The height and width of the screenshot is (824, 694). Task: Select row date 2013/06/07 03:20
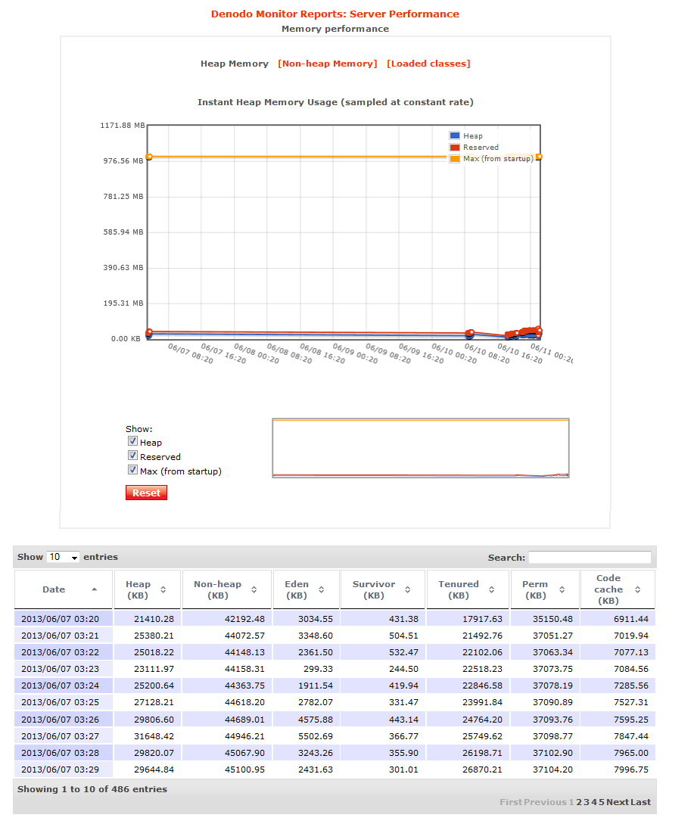60,619
